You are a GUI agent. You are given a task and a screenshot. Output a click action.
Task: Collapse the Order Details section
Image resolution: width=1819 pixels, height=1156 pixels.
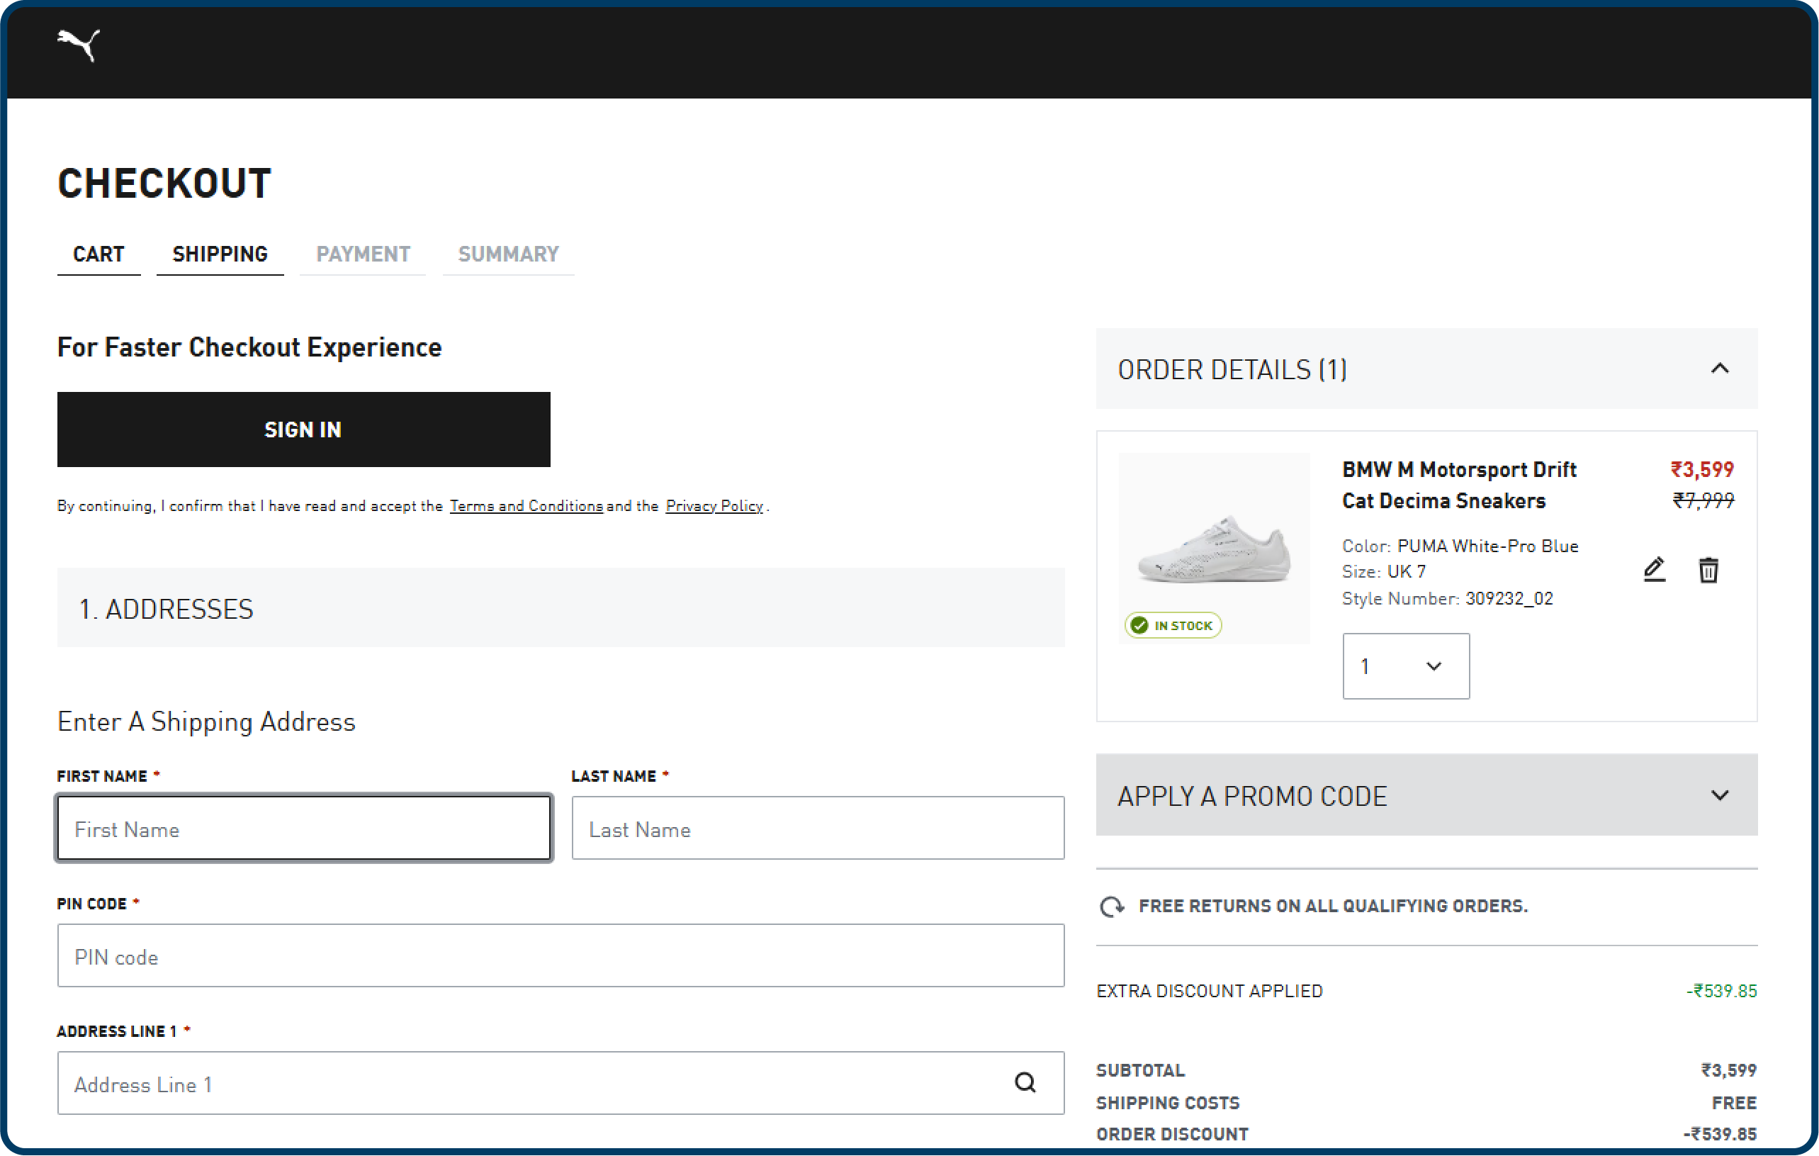click(x=1721, y=369)
